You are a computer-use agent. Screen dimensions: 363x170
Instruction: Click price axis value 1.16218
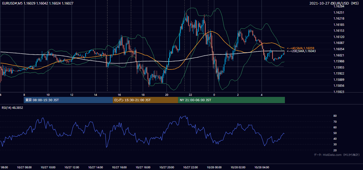pyautogui.click(x=339, y=18)
